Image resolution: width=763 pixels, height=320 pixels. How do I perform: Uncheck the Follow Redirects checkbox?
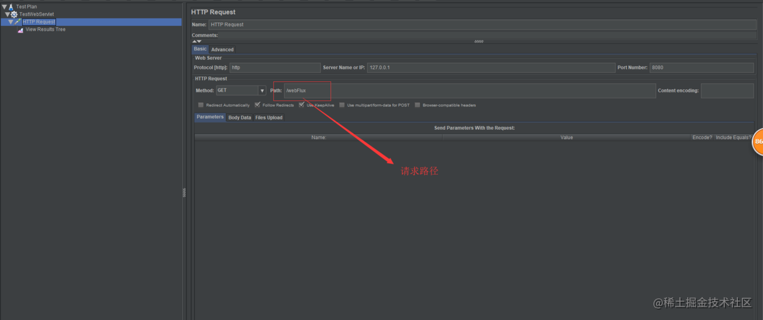[x=257, y=105]
